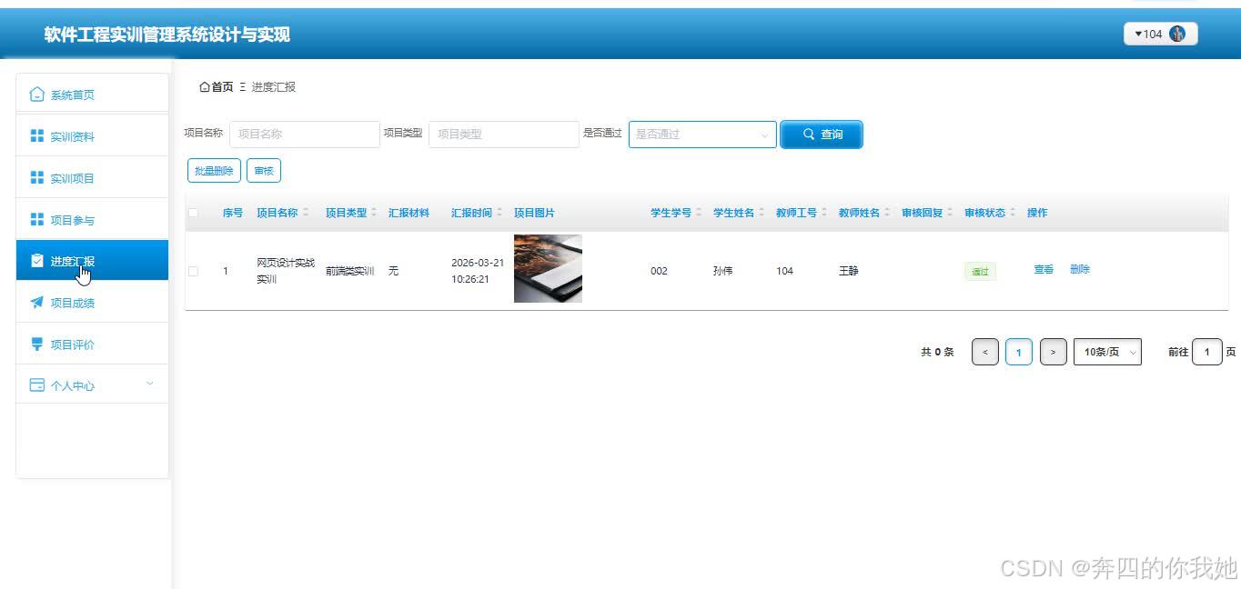
Task: Click the student name 孙伟
Action: [x=723, y=271]
